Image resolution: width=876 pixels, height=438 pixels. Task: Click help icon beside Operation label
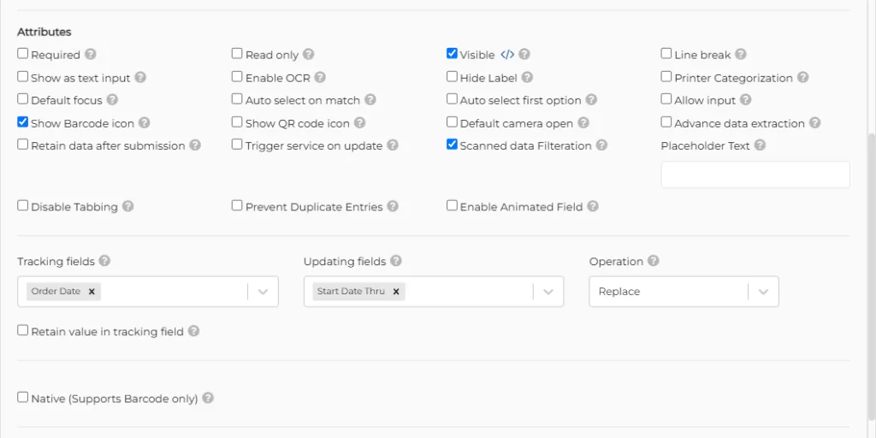(x=654, y=261)
